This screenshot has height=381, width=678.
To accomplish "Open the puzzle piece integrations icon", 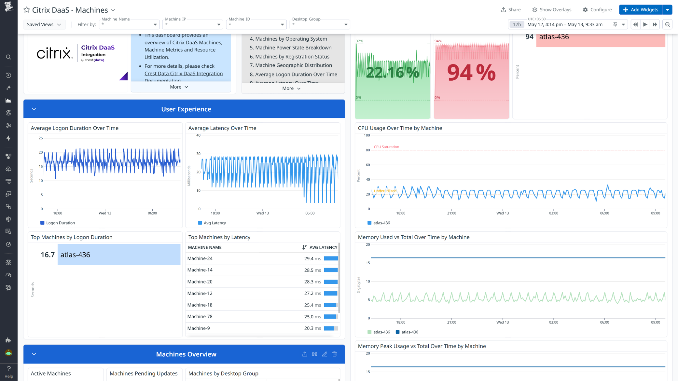I will 8,340.
